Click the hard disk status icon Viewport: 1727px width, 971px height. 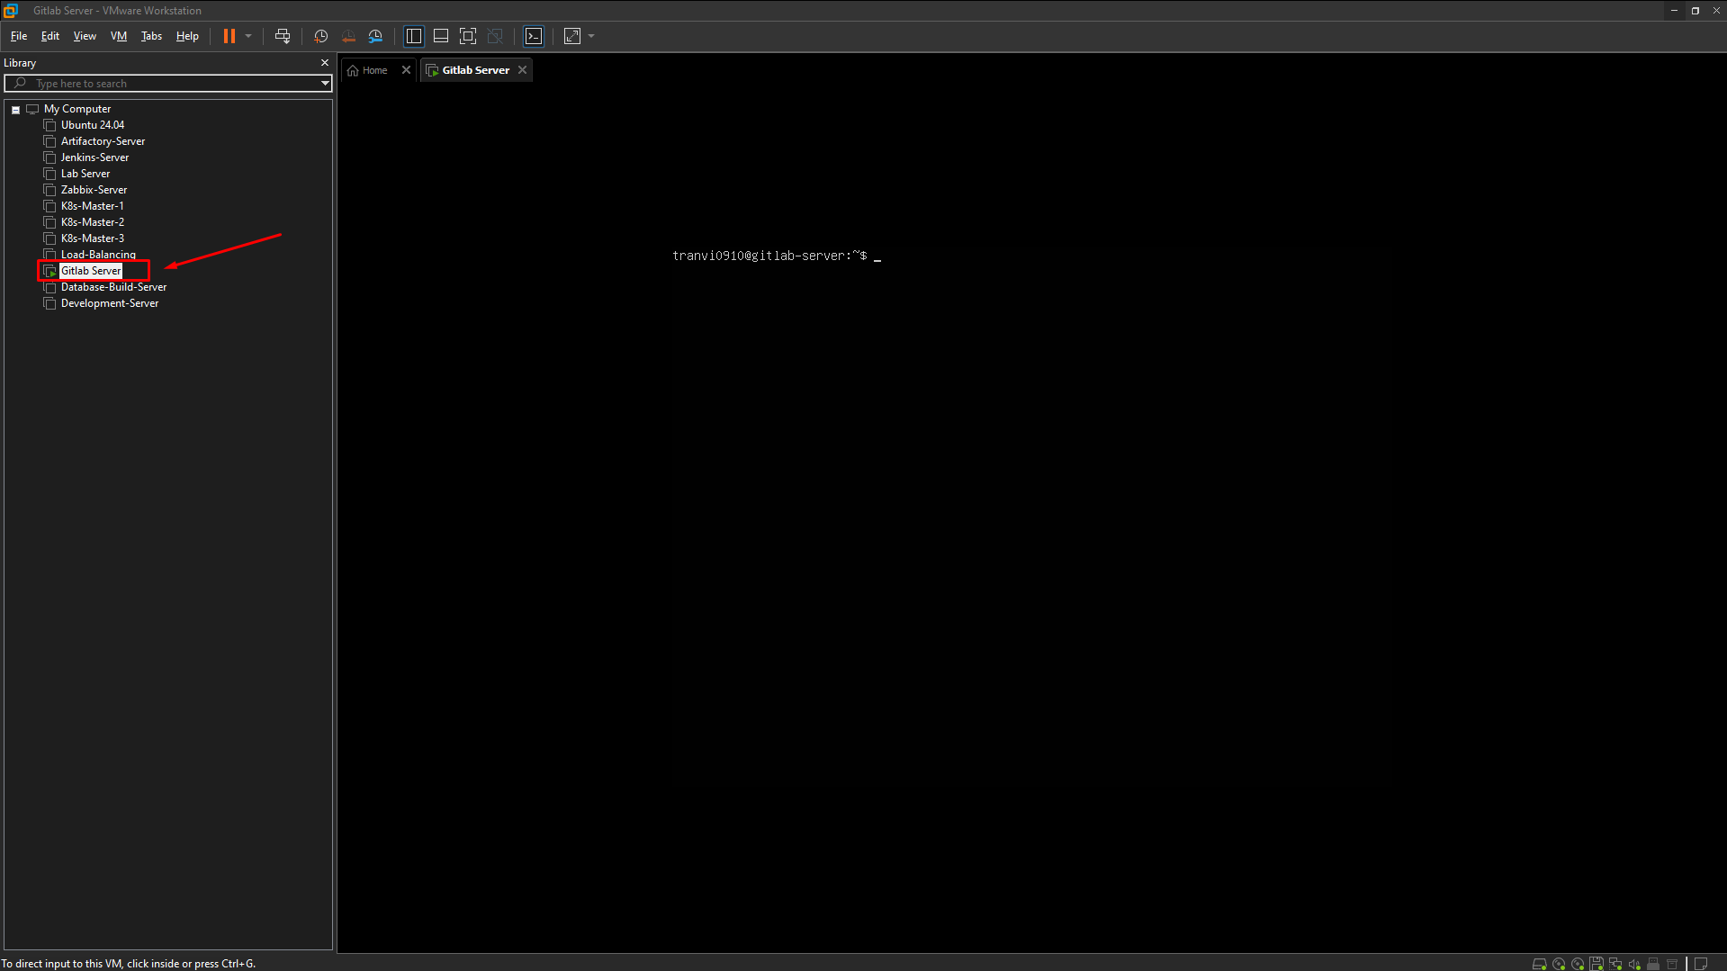(x=1539, y=964)
